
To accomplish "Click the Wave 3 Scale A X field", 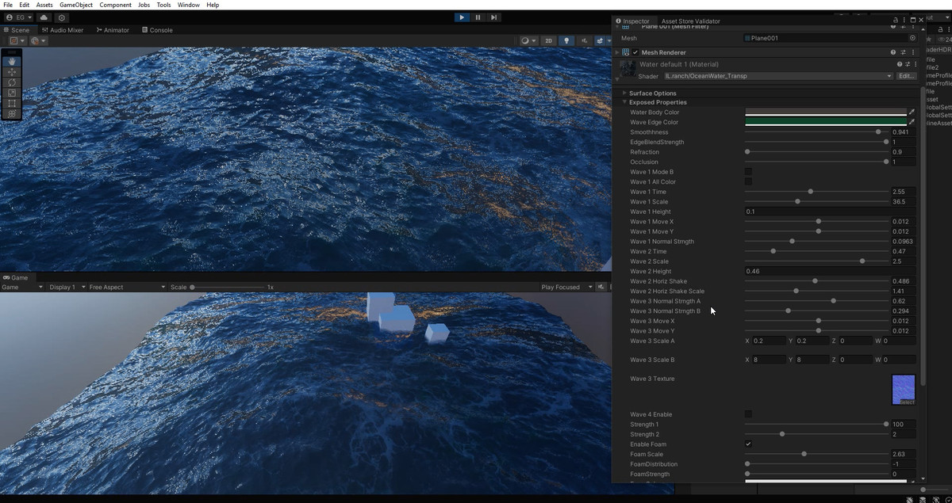I will click(x=768, y=341).
